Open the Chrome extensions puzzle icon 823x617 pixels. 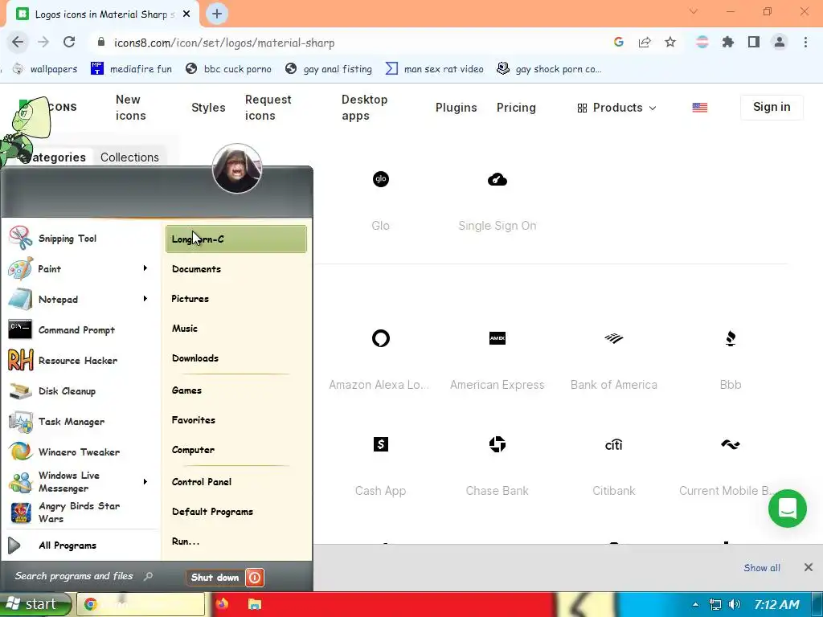[x=727, y=43]
